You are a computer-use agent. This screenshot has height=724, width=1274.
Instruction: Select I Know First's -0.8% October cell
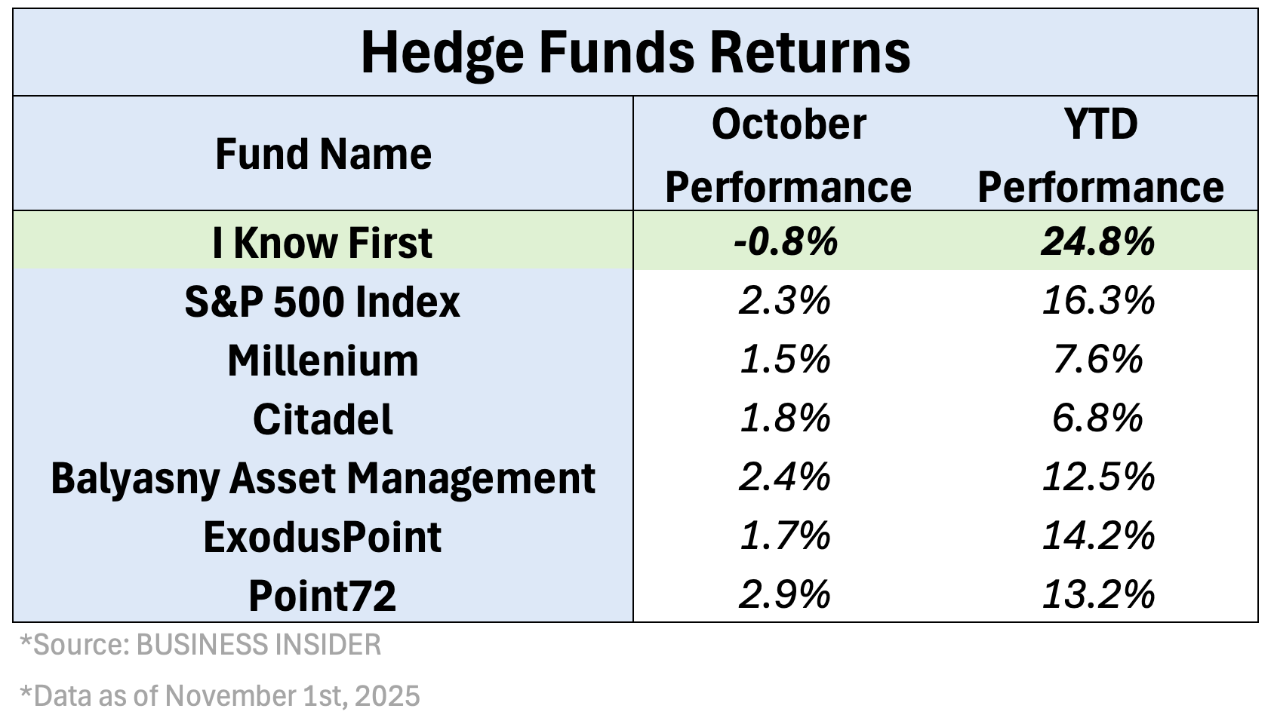point(786,242)
